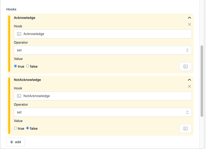Collapse the NotAcknowledge hook panel

click(x=189, y=80)
